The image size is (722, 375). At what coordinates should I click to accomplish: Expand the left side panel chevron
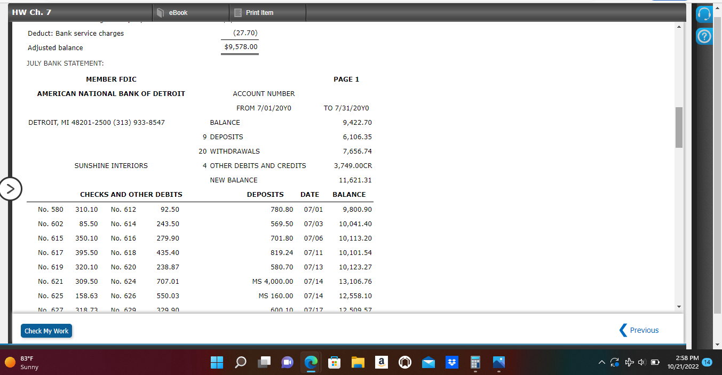click(11, 189)
